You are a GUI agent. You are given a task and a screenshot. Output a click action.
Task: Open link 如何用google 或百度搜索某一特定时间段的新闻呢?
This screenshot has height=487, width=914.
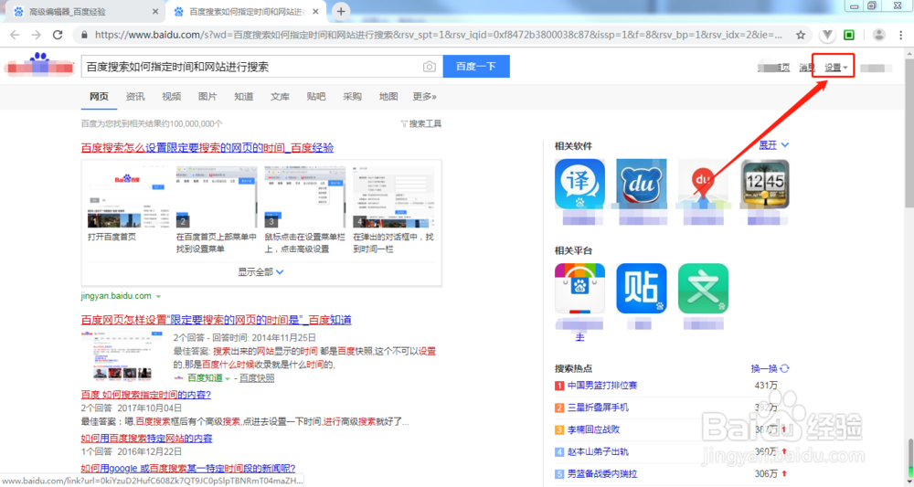pos(188,469)
